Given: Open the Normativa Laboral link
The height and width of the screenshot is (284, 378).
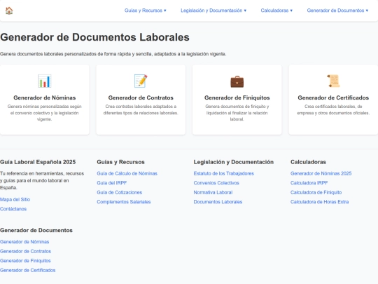Looking at the screenshot, I should (213, 192).
